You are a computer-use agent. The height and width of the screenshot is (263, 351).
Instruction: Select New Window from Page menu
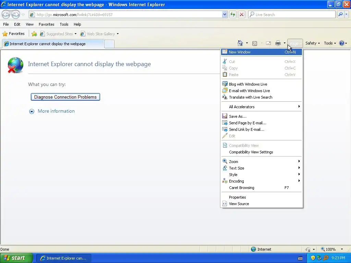(x=262, y=52)
